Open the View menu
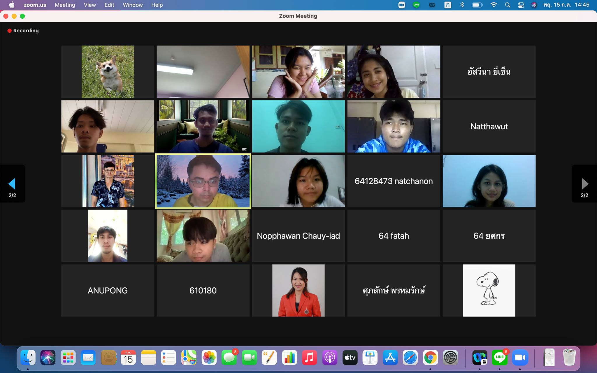This screenshot has height=373, width=597. 89,5
